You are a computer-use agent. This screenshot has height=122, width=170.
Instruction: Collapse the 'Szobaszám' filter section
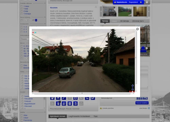coord(45,24)
